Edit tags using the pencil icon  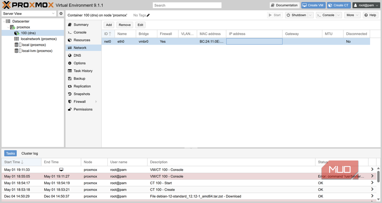148,15
